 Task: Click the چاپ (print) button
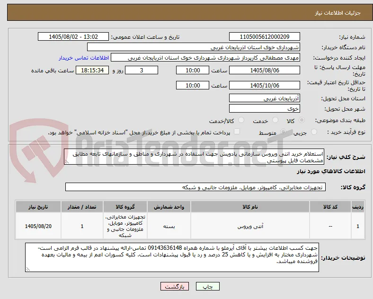point(208,286)
